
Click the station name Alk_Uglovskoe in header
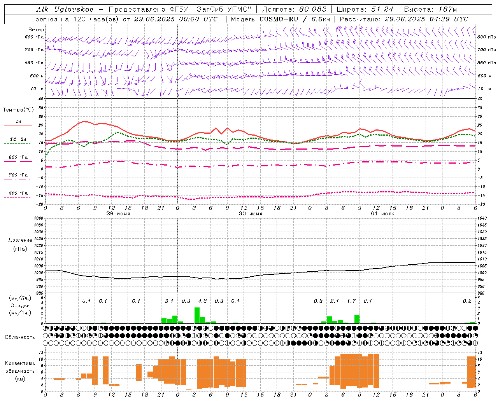[x=65, y=9]
